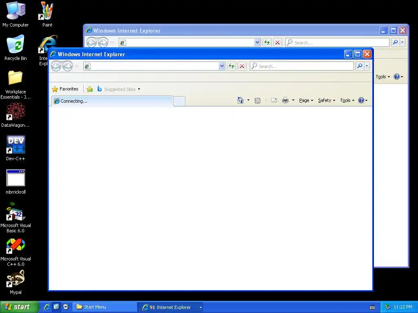Launch Windows Media Player from Quick Launch

pyautogui.click(x=66, y=306)
